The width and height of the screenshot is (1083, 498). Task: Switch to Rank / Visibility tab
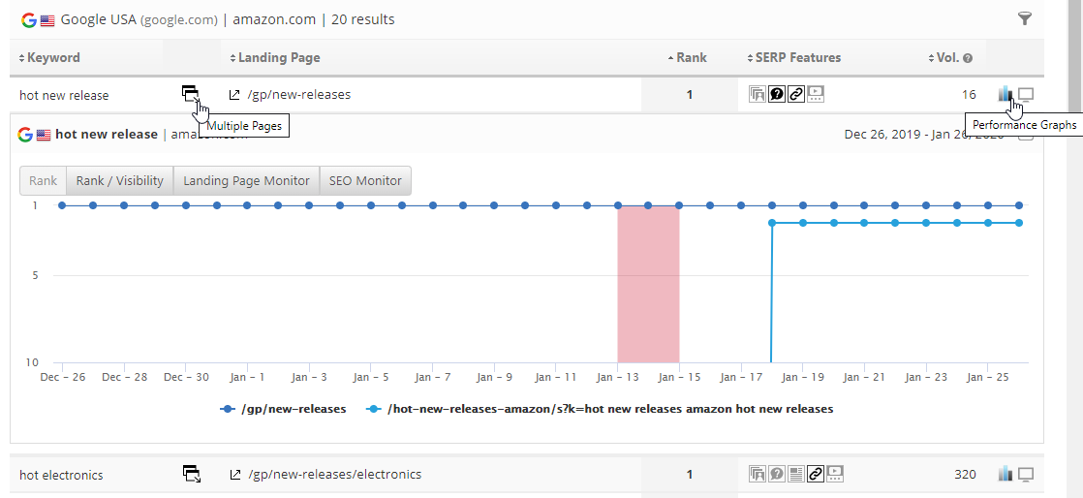point(119,180)
